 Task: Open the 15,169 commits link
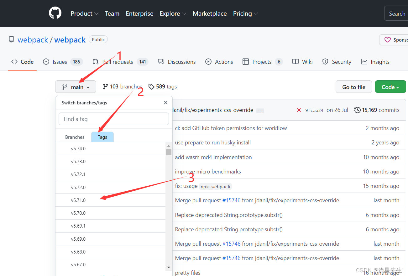(x=377, y=110)
